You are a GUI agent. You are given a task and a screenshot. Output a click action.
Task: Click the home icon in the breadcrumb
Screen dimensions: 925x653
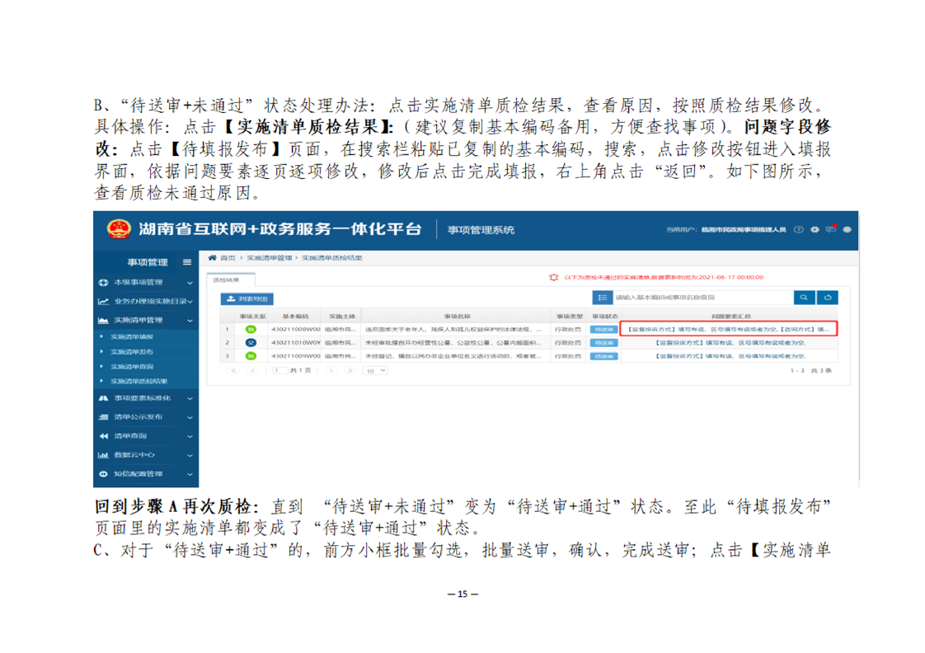coord(213,258)
